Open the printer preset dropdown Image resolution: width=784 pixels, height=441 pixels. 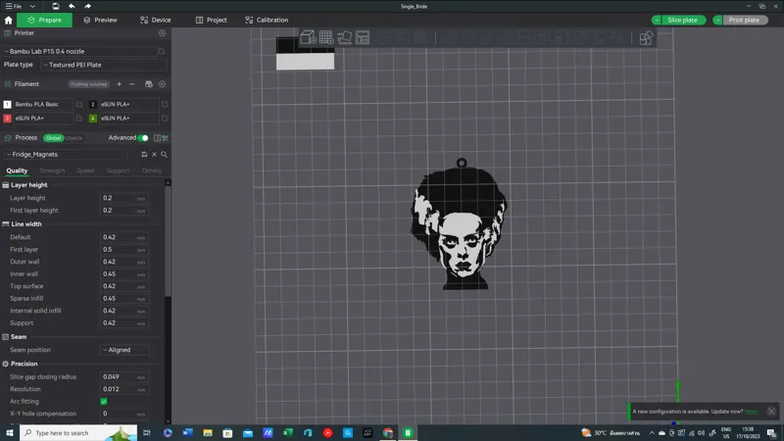(80, 51)
